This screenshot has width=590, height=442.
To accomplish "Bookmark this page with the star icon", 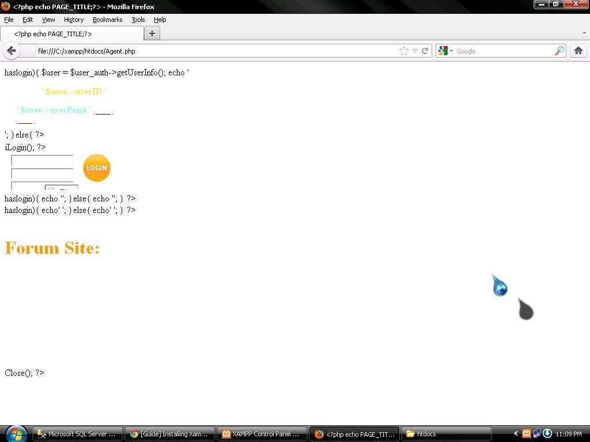I will (404, 51).
